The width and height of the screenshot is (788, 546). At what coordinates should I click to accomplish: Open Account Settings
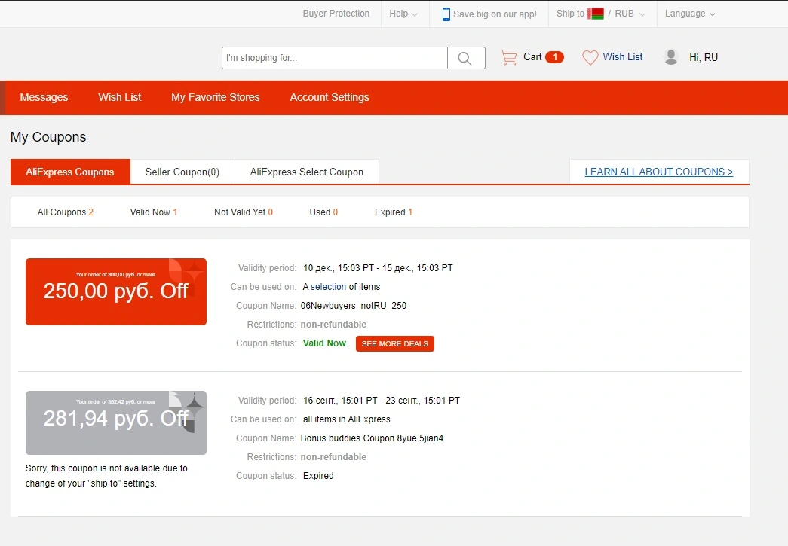(x=330, y=97)
